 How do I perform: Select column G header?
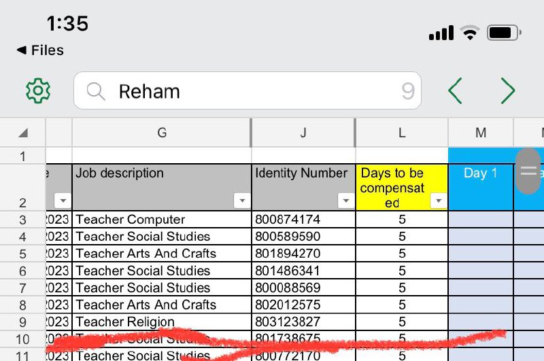click(x=162, y=133)
